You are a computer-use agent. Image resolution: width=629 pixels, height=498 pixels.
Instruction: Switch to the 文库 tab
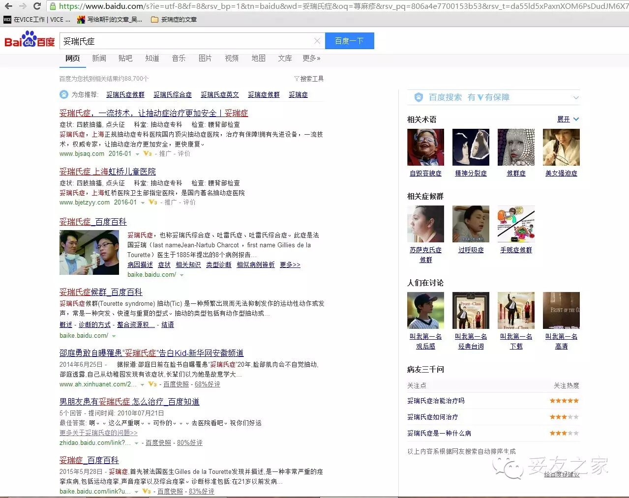point(285,58)
